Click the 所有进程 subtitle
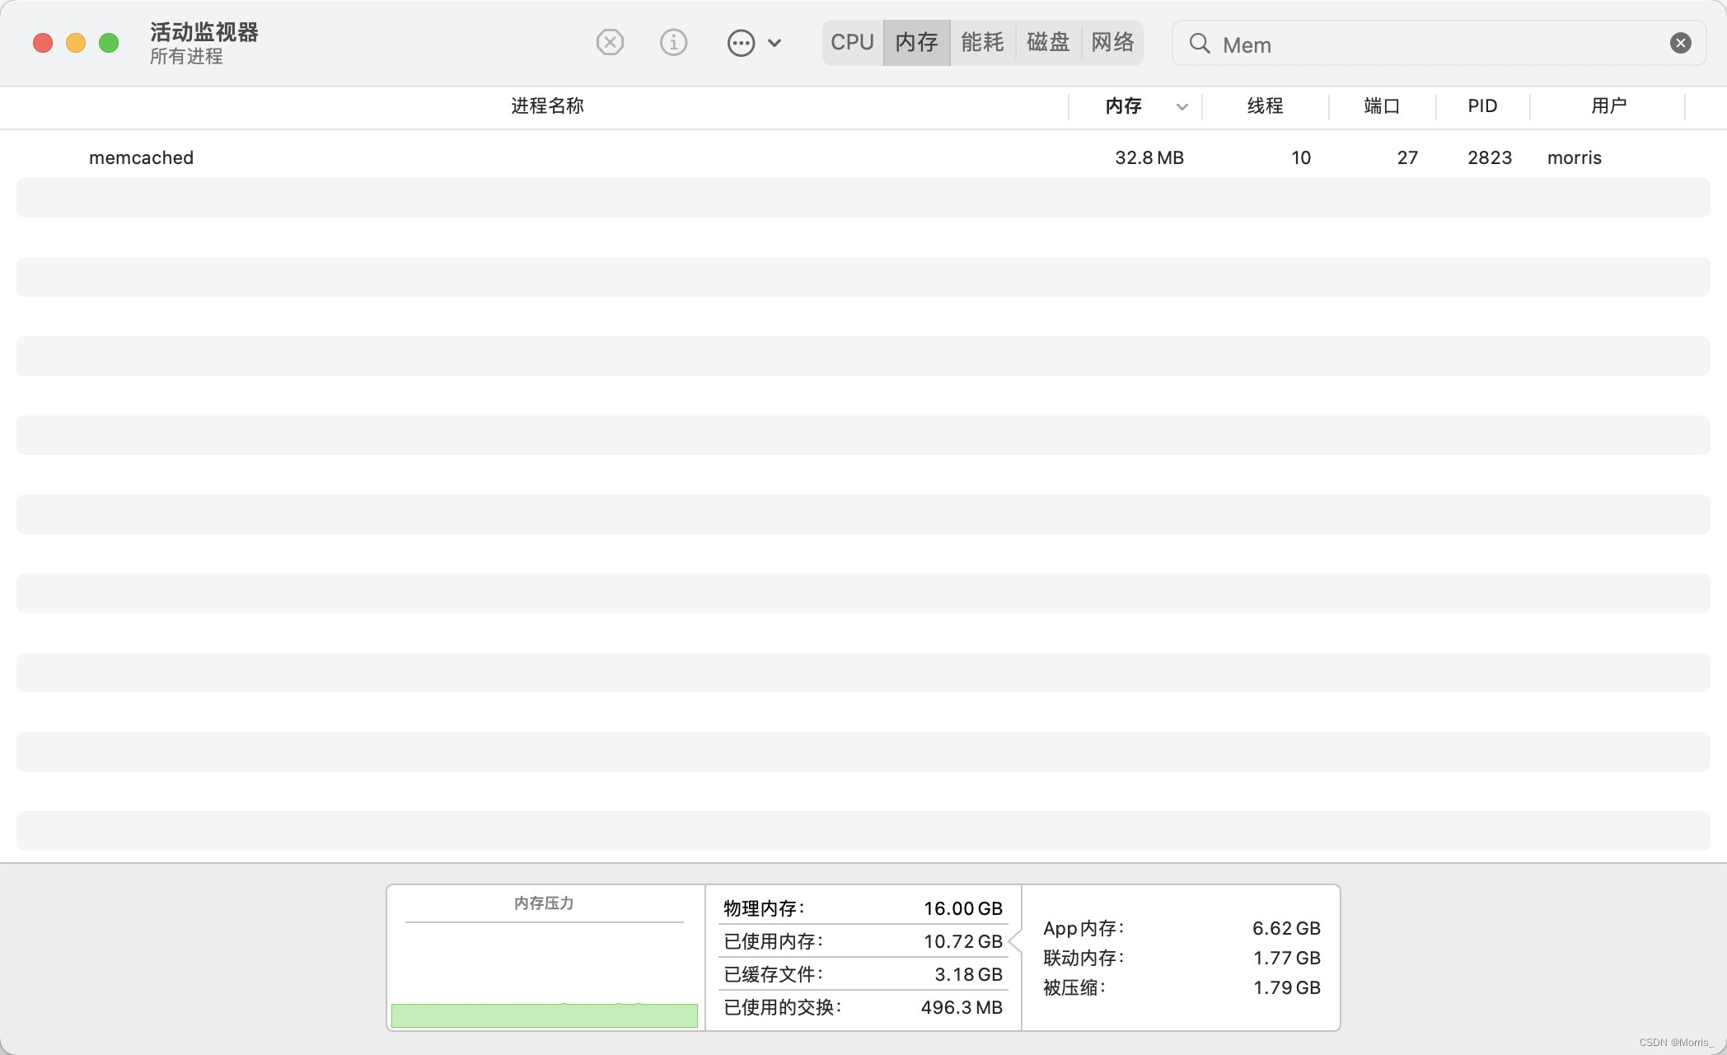Viewport: 1727px width, 1055px height. click(x=186, y=56)
